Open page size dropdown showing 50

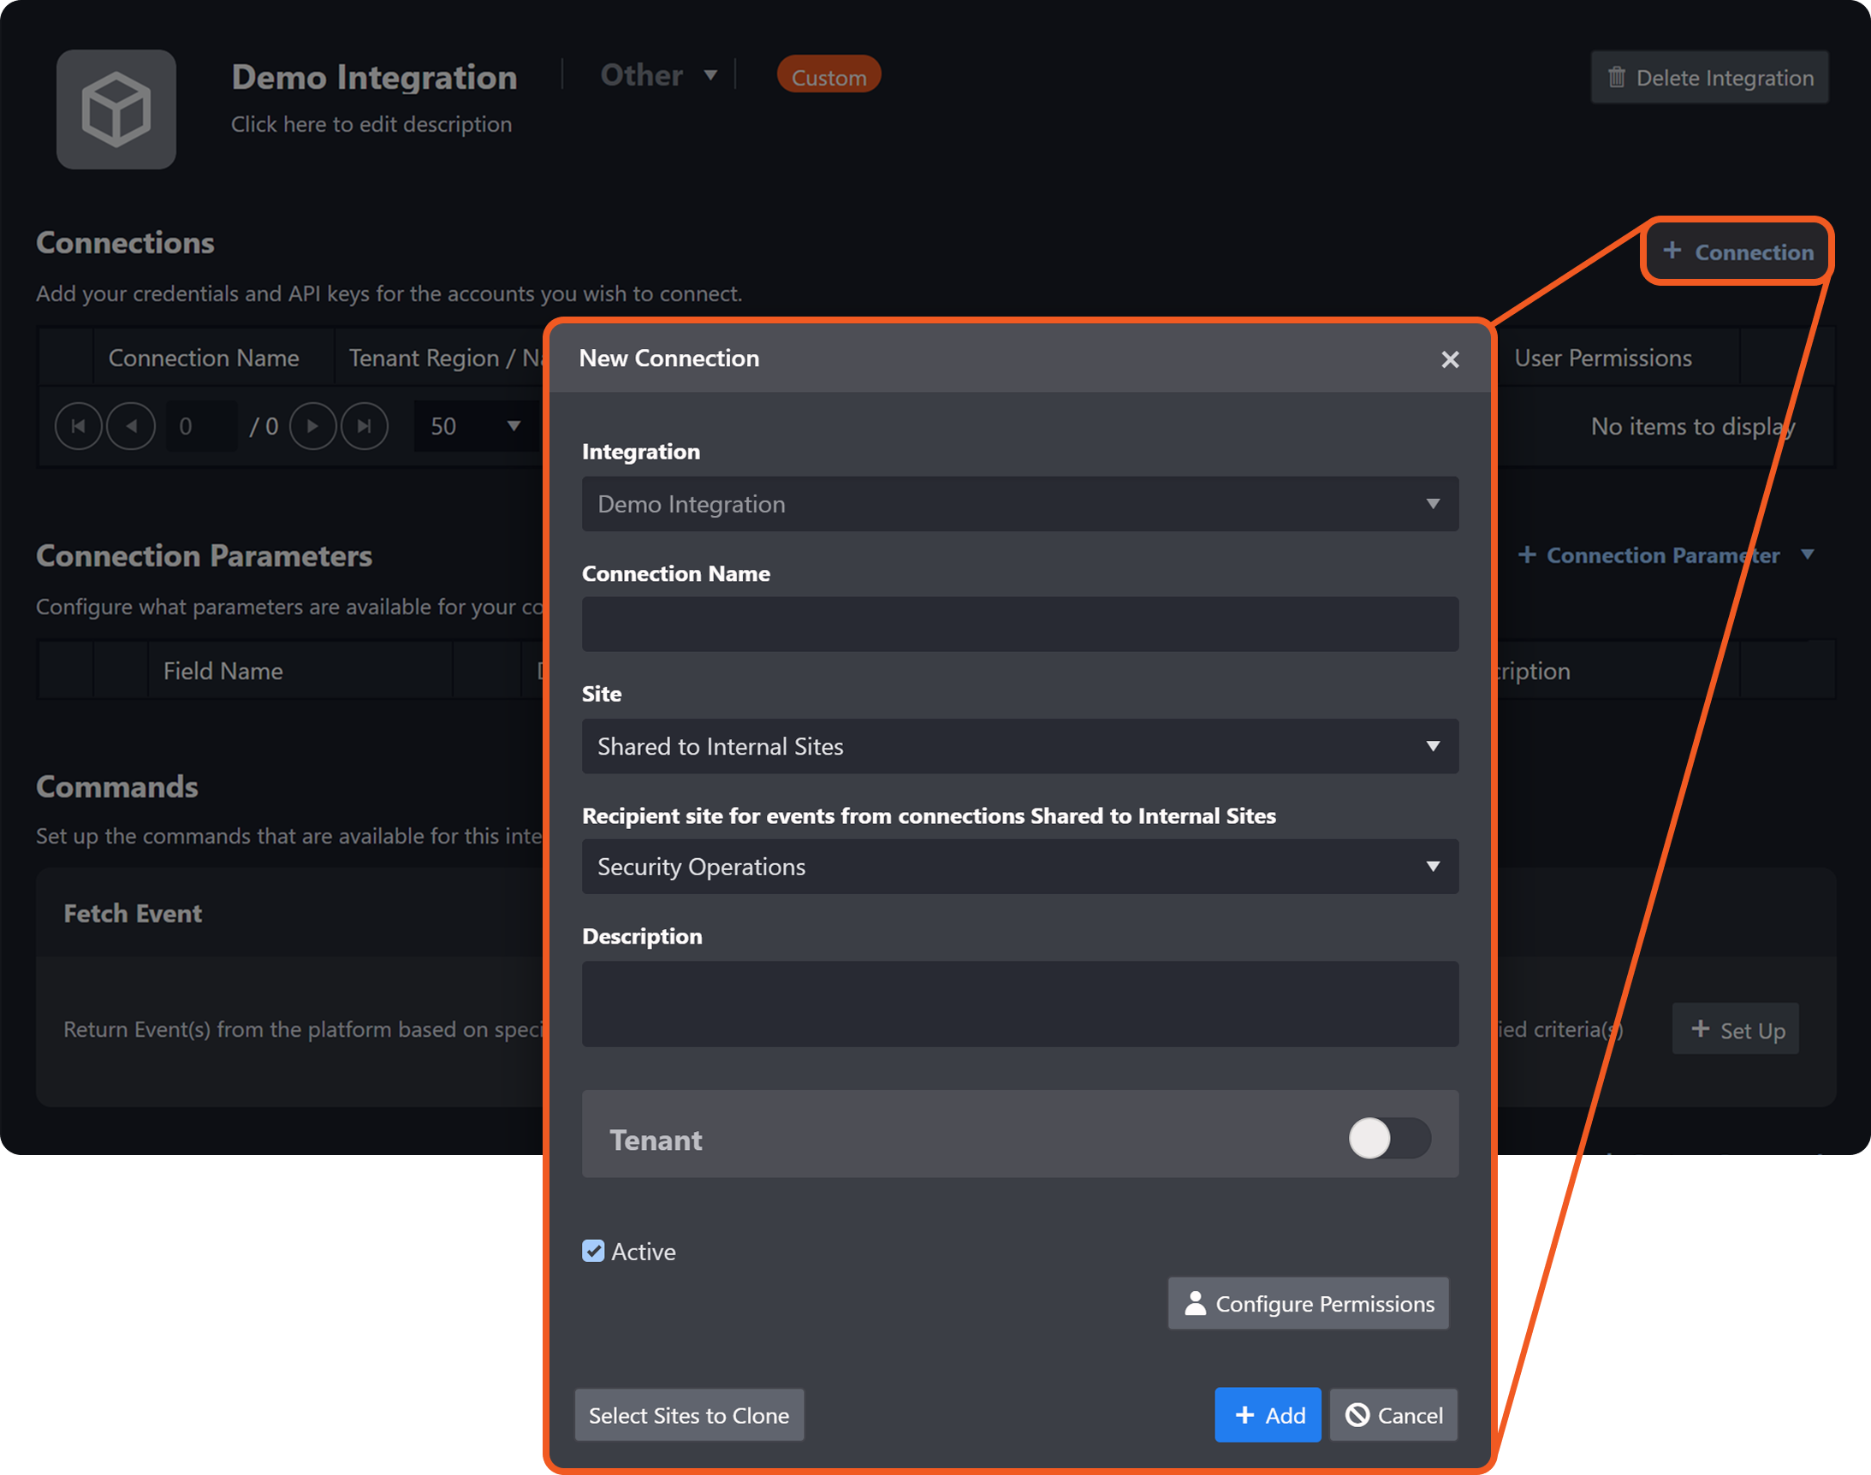pos(476,426)
